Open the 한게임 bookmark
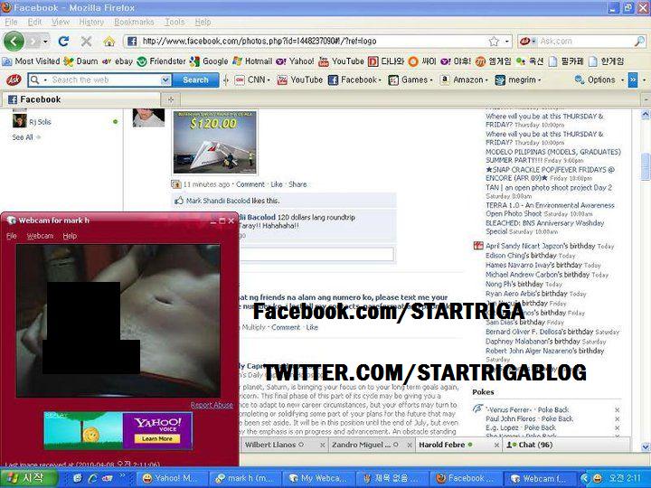Image resolution: width=651 pixels, height=488 pixels. [607, 61]
